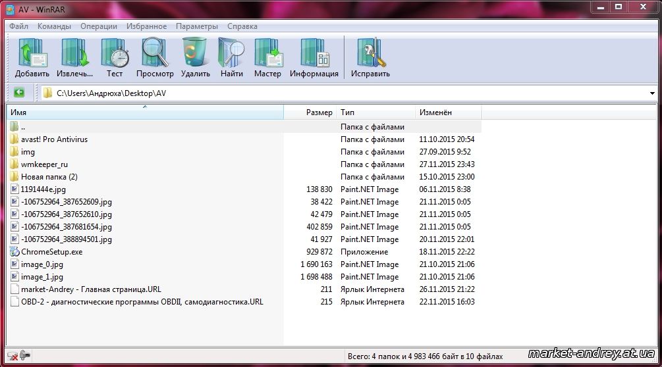Select ChromeSetup.exe in the file list
Viewport: 662px width, 367px height.
click(x=51, y=252)
